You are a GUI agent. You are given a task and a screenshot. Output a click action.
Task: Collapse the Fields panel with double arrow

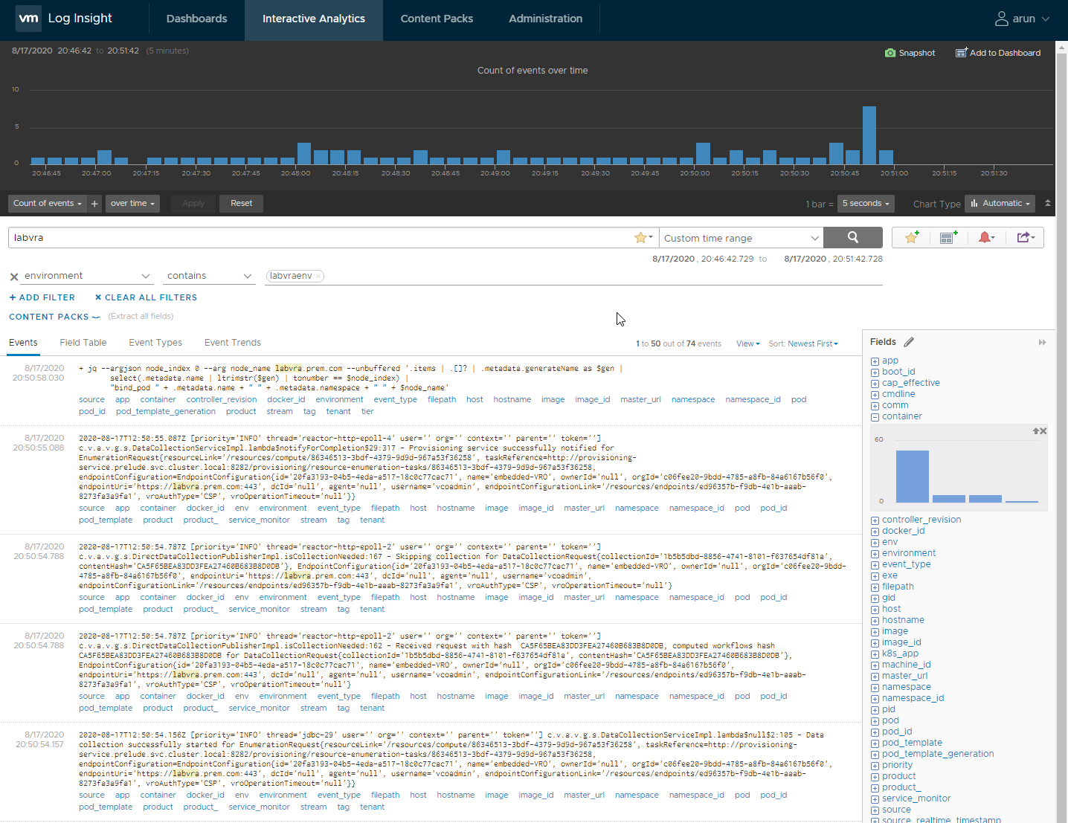pyautogui.click(x=1042, y=342)
